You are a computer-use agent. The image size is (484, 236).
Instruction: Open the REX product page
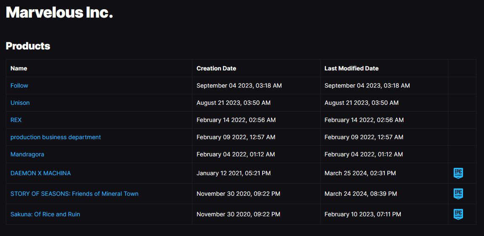(16, 120)
